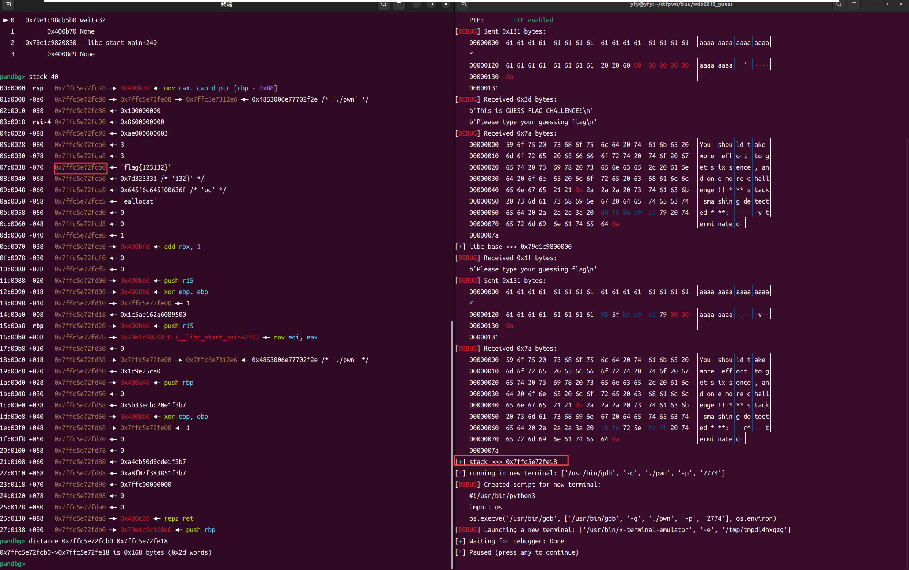Click the window title text yfy@yfy: ~/ctfpwn/buu/wdb2018_guess
The width and height of the screenshot is (909, 570).
pos(681,4)
